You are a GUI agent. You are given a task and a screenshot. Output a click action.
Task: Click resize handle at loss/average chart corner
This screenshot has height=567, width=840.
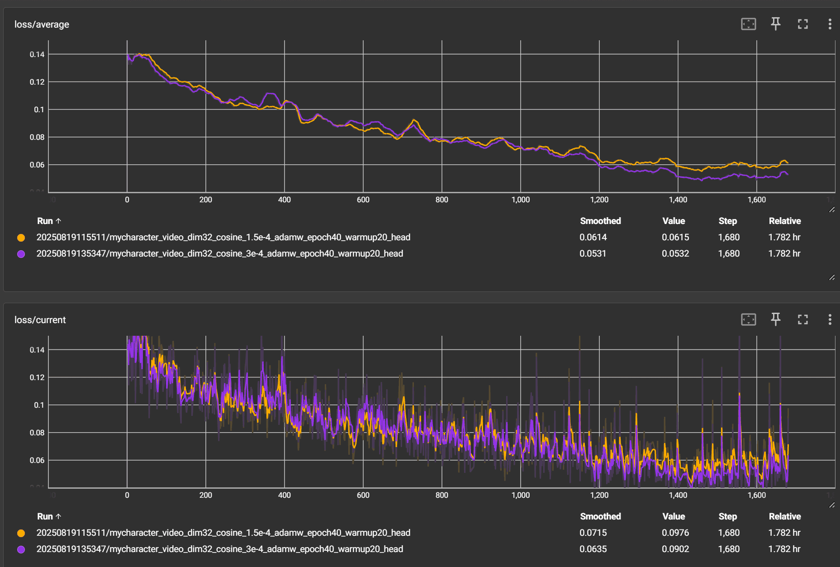pos(831,210)
